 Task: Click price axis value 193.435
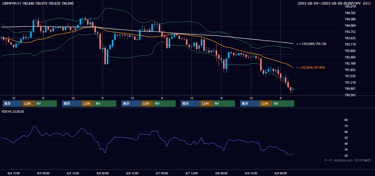pos(350,38)
